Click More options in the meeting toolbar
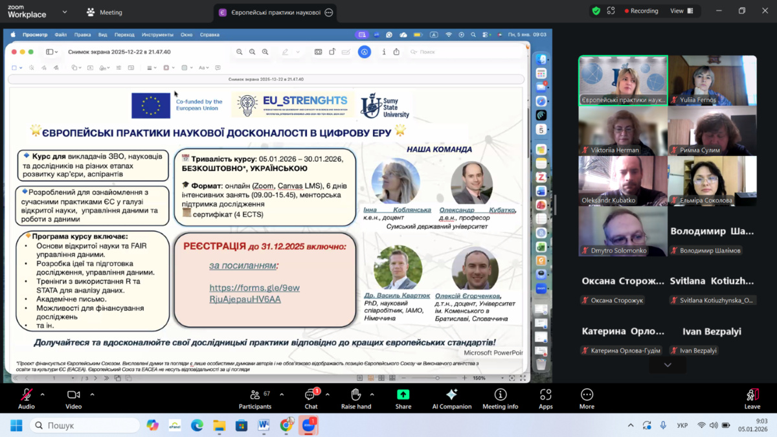This screenshot has width=777, height=437. point(587,398)
